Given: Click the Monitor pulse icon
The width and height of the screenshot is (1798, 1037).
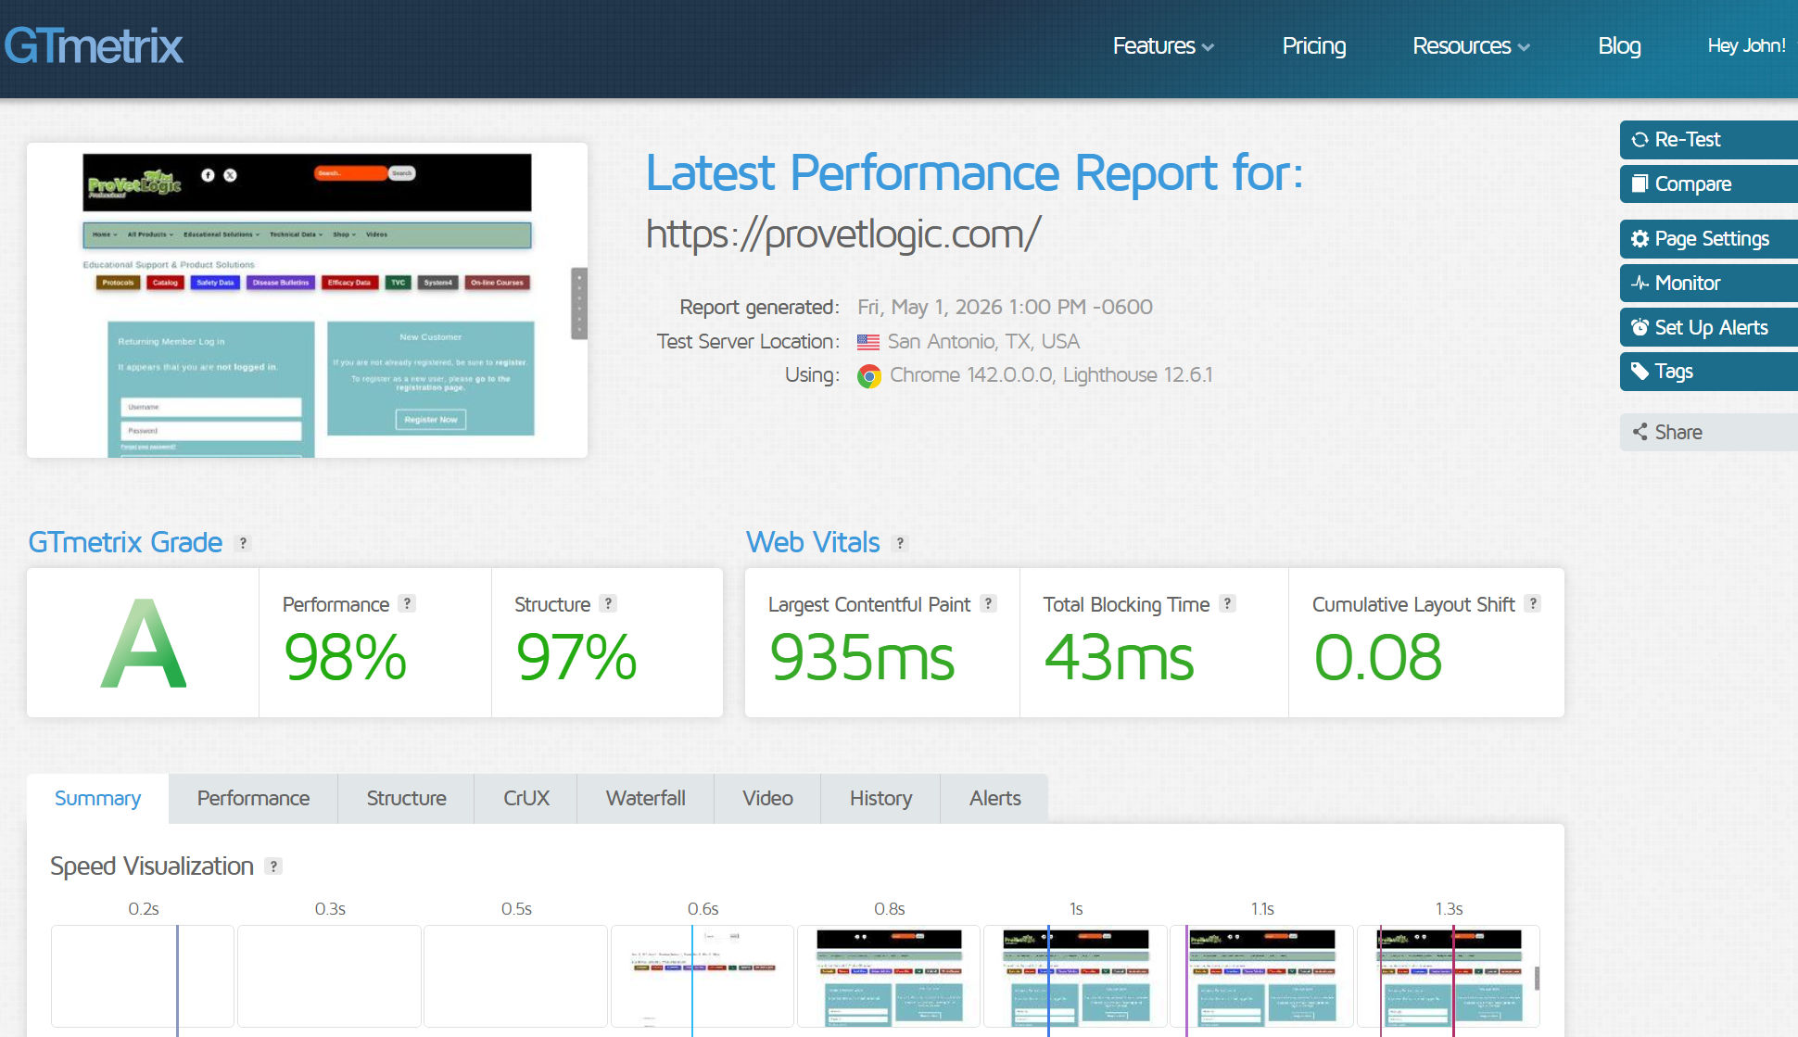Looking at the screenshot, I should [x=1640, y=283].
